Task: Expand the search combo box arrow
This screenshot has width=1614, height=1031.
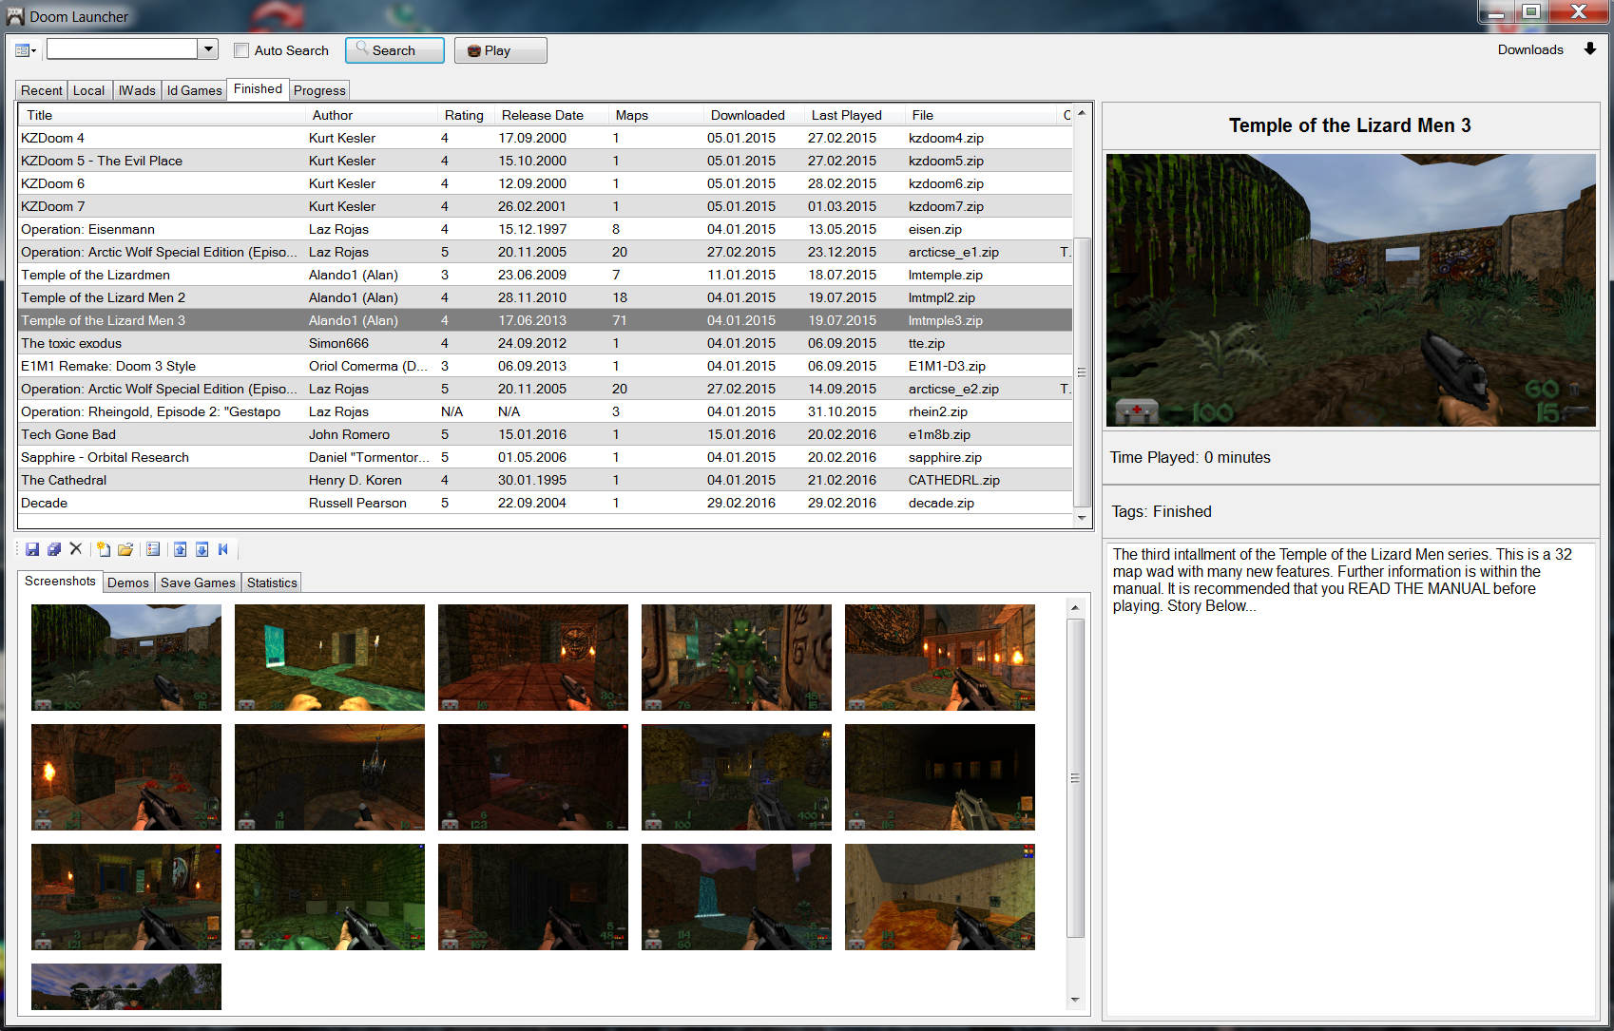Action: tap(209, 49)
